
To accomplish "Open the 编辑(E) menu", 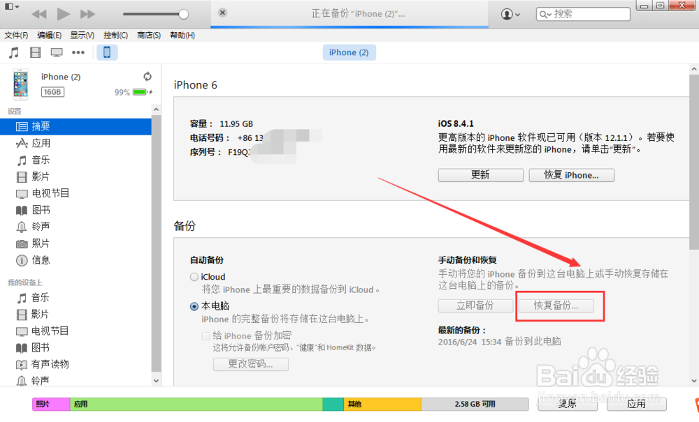I will click(x=49, y=35).
